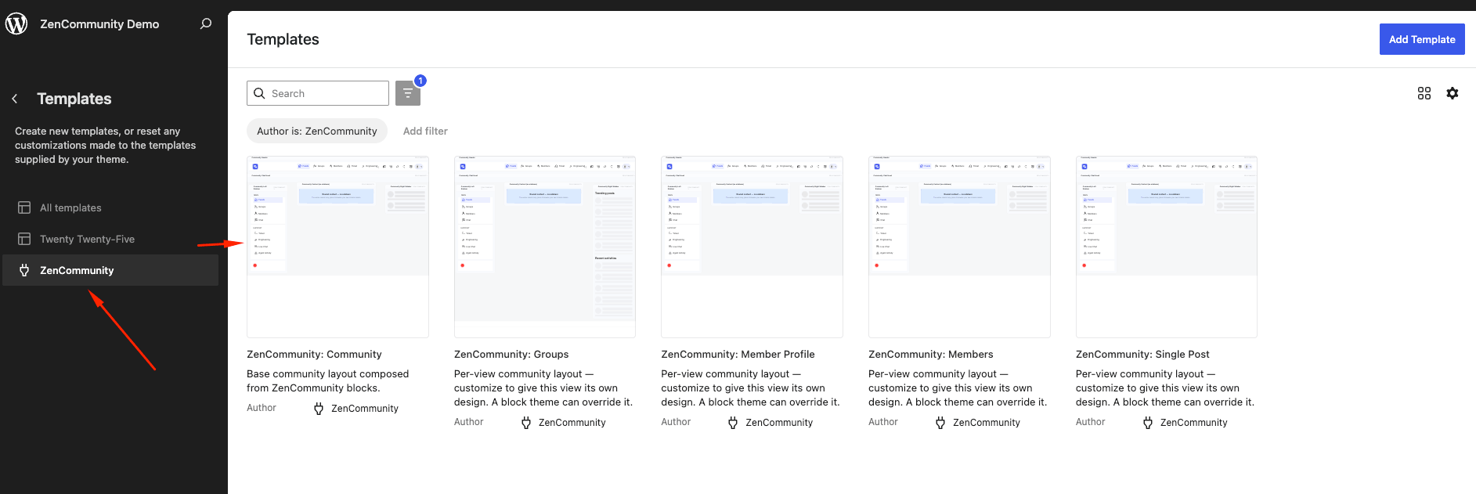Click the ZenCommunity: Member Profile title
The width and height of the screenshot is (1476, 494).
click(738, 355)
